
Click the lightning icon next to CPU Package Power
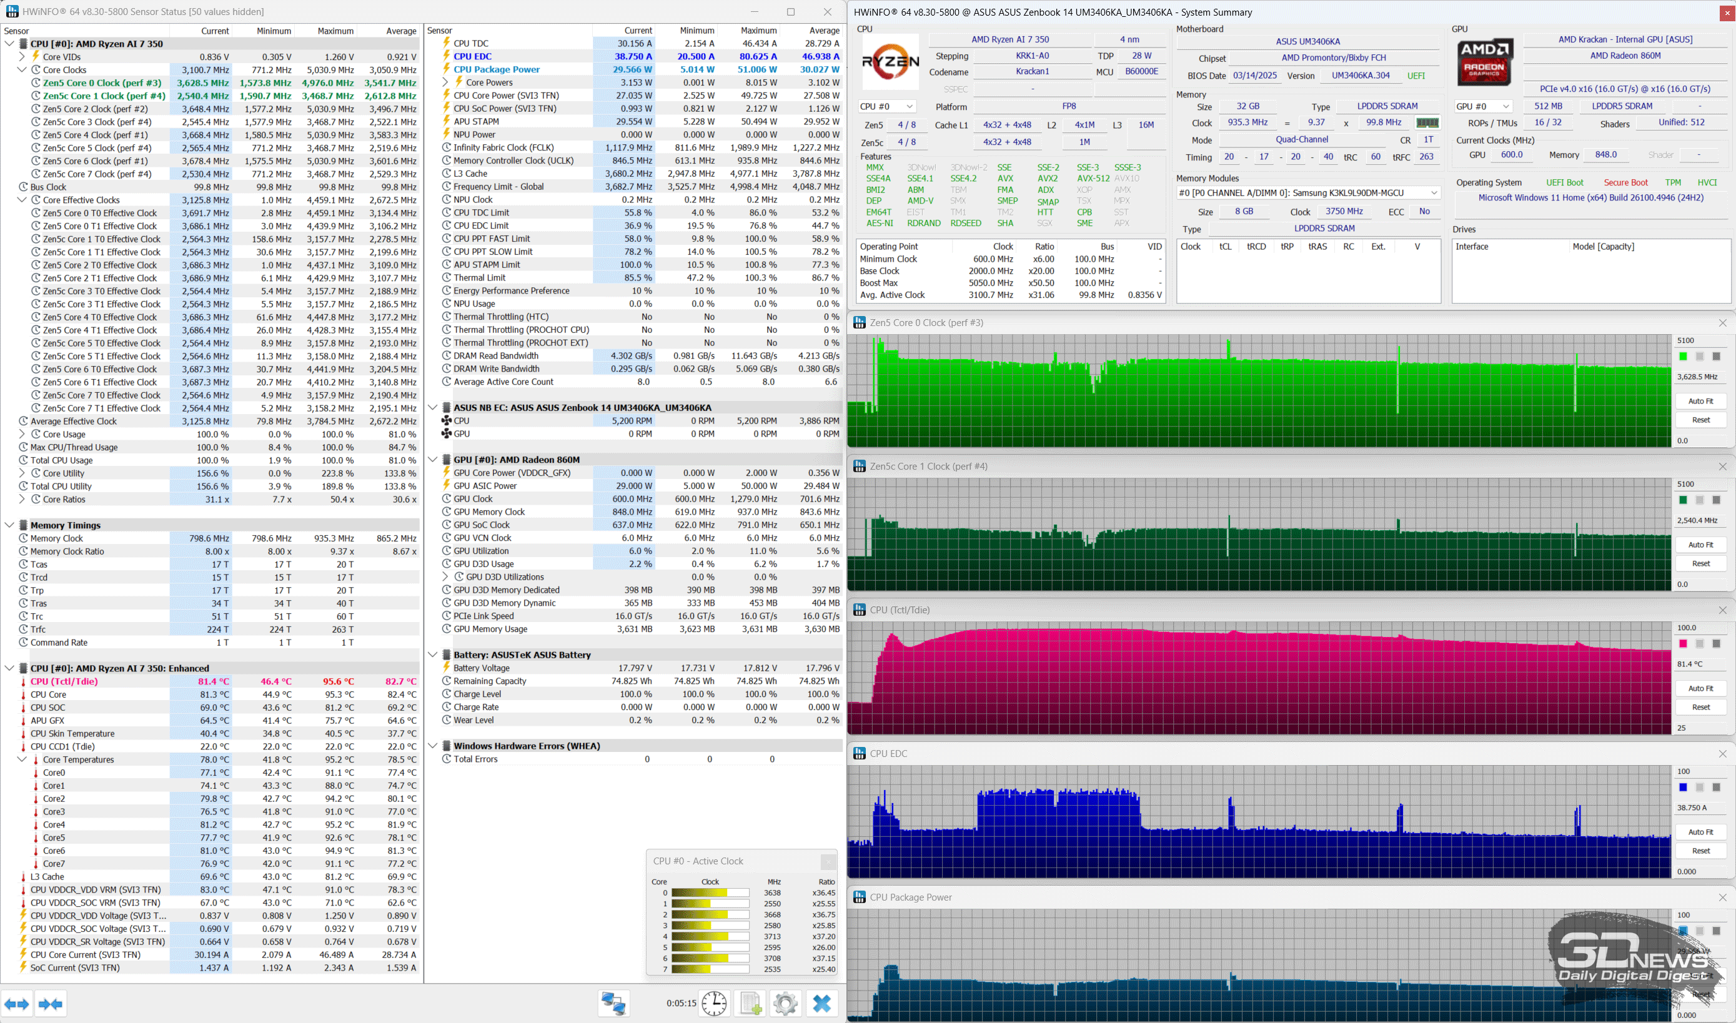pos(446,69)
